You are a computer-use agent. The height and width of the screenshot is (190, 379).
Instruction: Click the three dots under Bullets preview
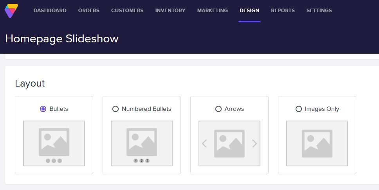point(54,161)
